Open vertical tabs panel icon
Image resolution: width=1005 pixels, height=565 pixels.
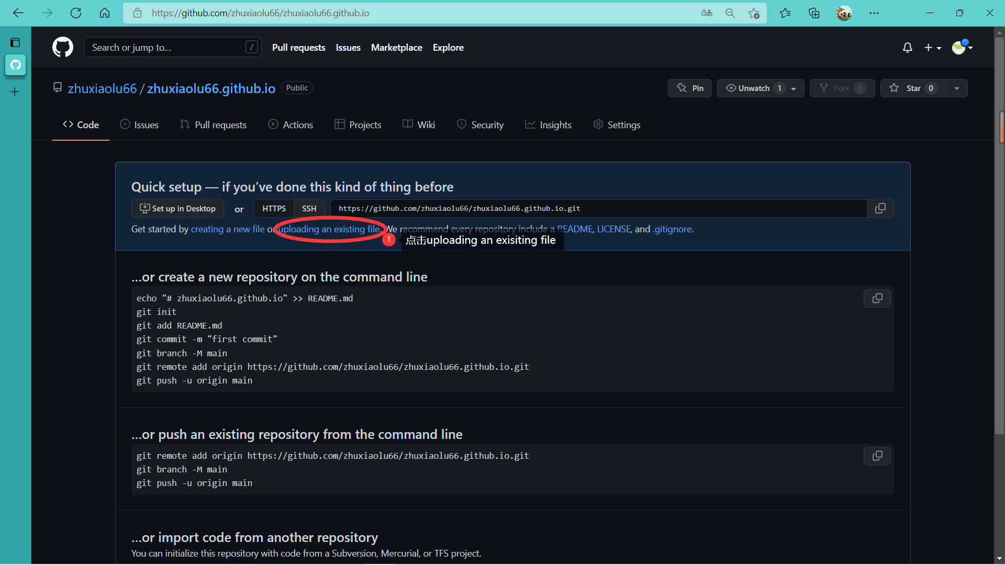15,42
